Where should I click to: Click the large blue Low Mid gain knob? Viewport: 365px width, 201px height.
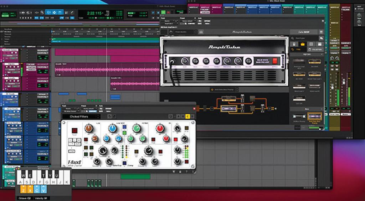pyautogui.click(x=112, y=128)
